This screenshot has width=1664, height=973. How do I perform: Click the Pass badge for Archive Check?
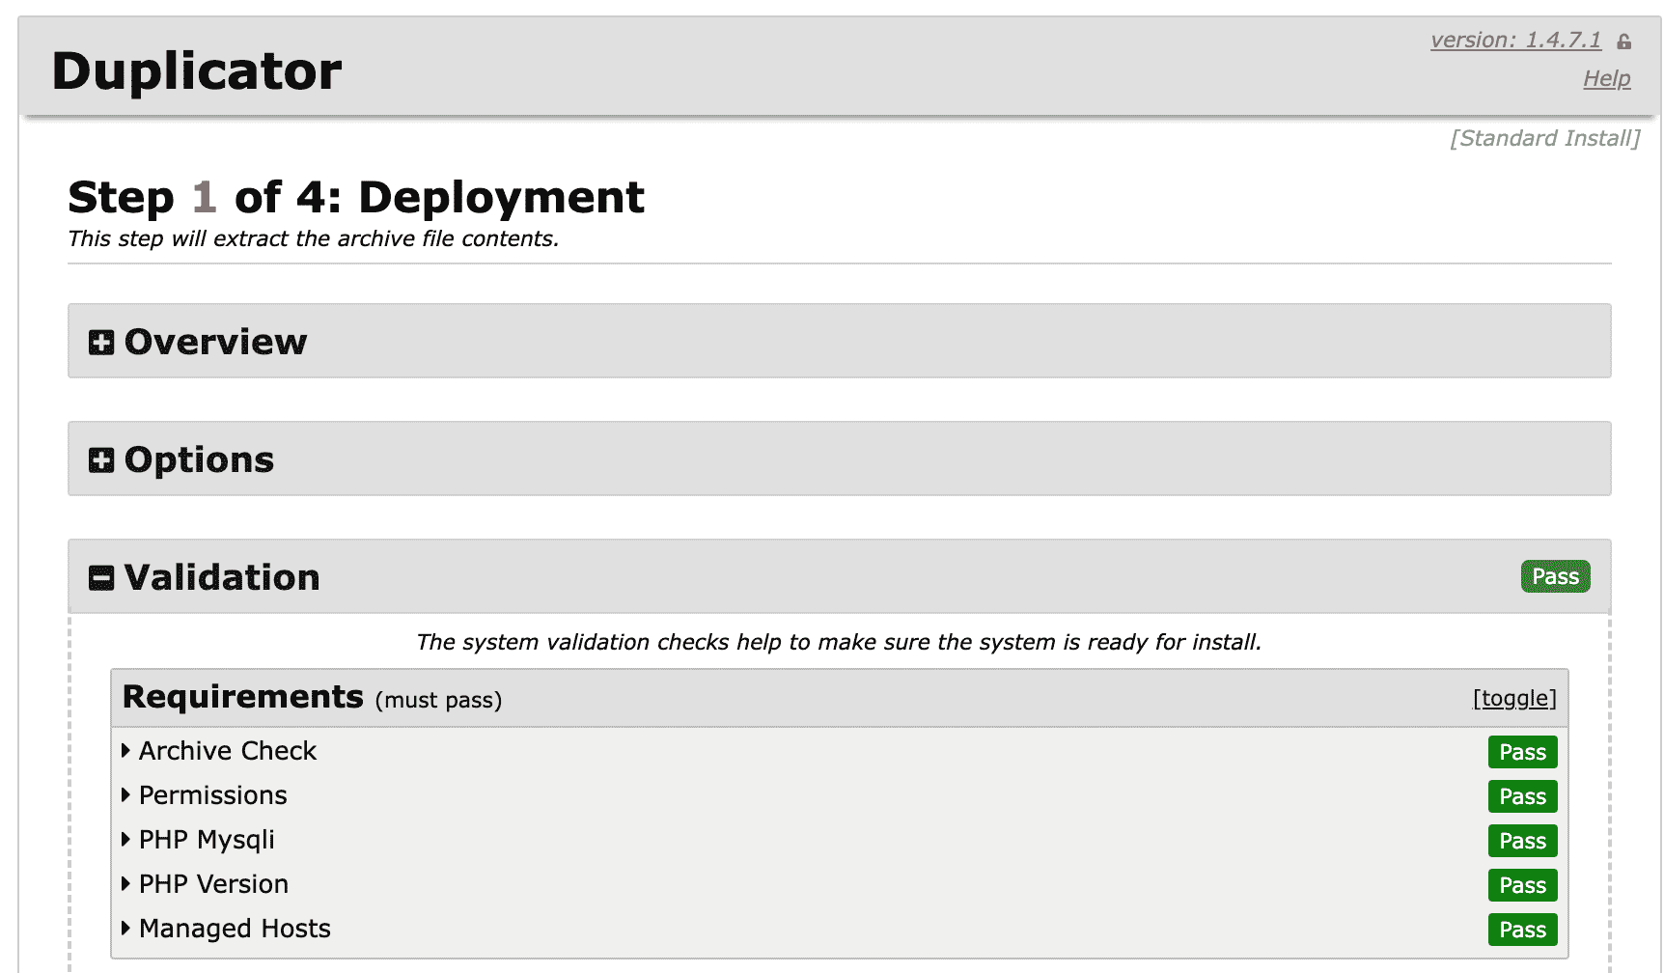1522,752
